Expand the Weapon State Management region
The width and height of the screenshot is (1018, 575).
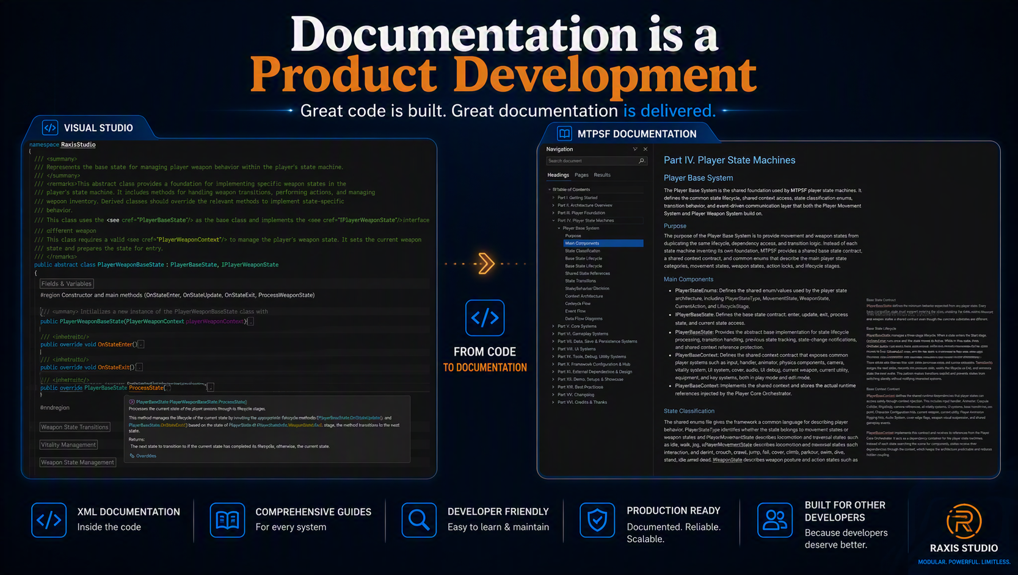pos(78,462)
